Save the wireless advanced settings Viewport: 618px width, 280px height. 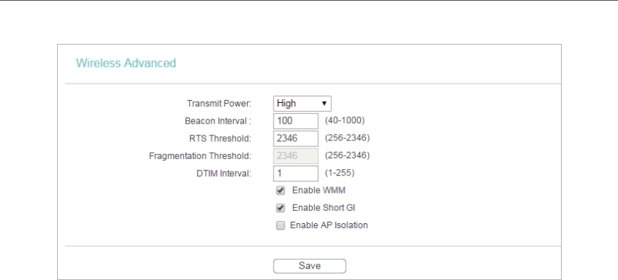310,266
